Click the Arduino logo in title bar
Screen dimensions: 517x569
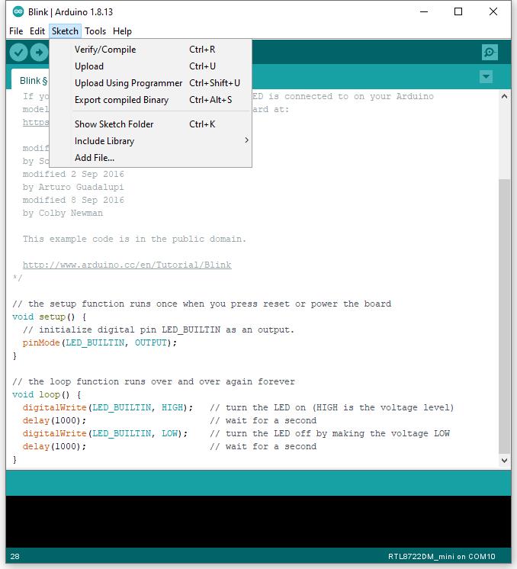click(18, 11)
